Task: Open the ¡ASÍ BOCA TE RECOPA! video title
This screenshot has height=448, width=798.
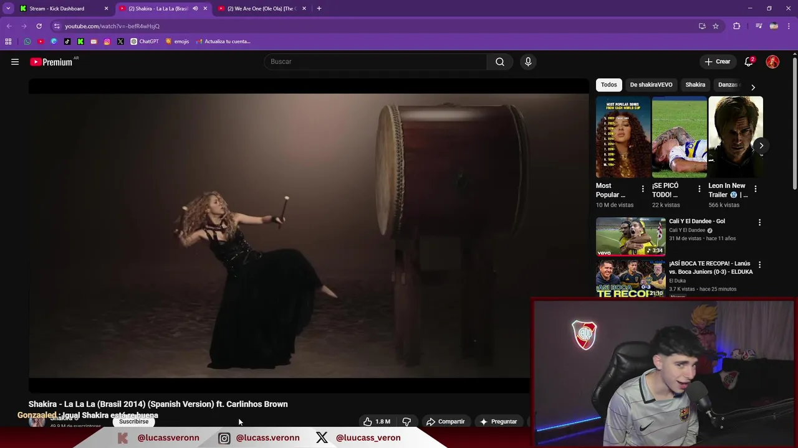Action: click(711, 268)
